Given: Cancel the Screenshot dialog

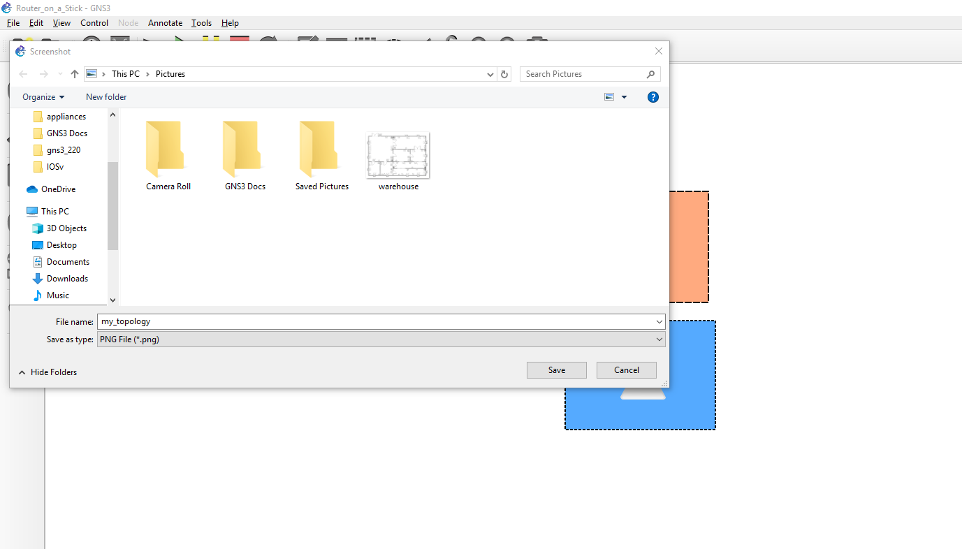Looking at the screenshot, I should pos(627,370).
